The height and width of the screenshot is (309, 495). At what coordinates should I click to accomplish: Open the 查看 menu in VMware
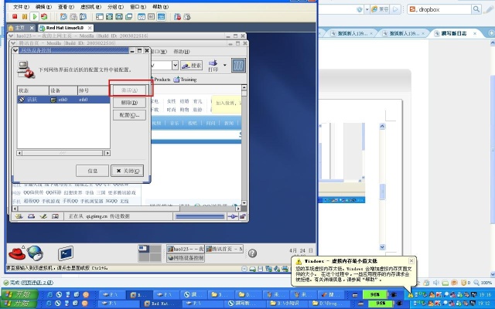66,7
